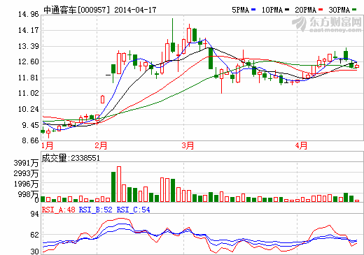Click the 30 RSI axis label
Screen dimensions: 364x255
point(34,252)
